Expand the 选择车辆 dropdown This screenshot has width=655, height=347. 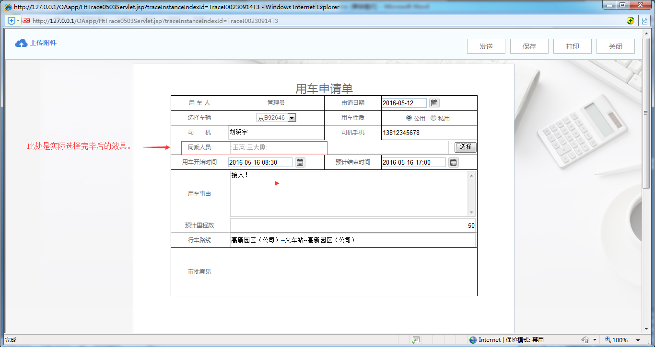pyautogui.click(x=292, y=118)
